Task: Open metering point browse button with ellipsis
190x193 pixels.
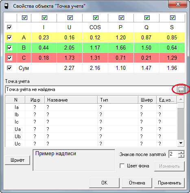Action: [181, 89]
